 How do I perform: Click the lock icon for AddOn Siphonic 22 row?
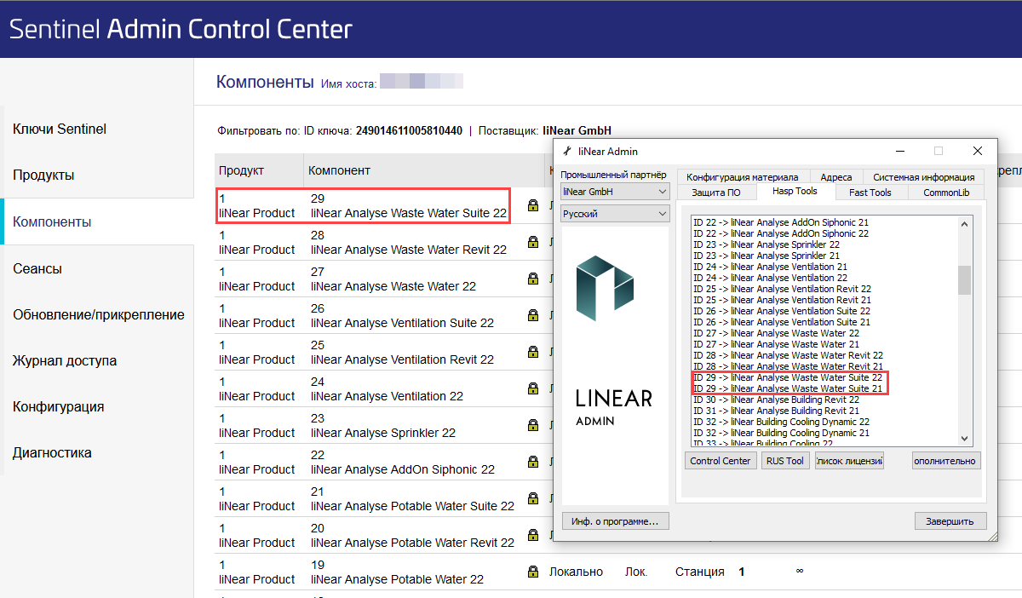[533, 462]
